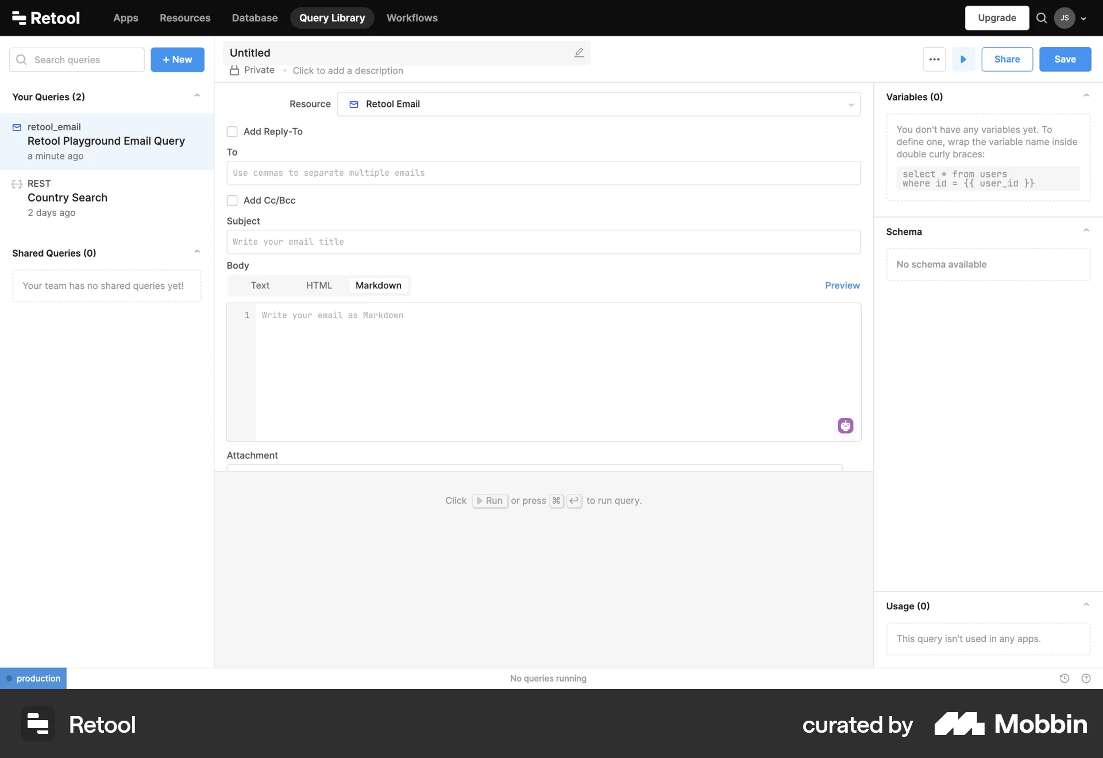Enable the Add Cc/Bcc checkbox
1103x758 pixels.
pyautogui.click(x=232, y=200)
